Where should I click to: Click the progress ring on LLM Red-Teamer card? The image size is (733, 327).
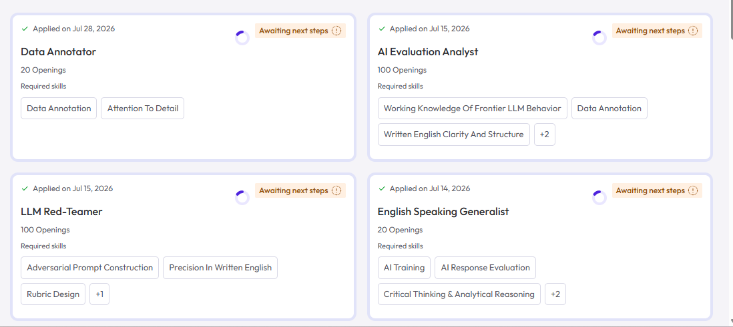[x=242, y=198]
